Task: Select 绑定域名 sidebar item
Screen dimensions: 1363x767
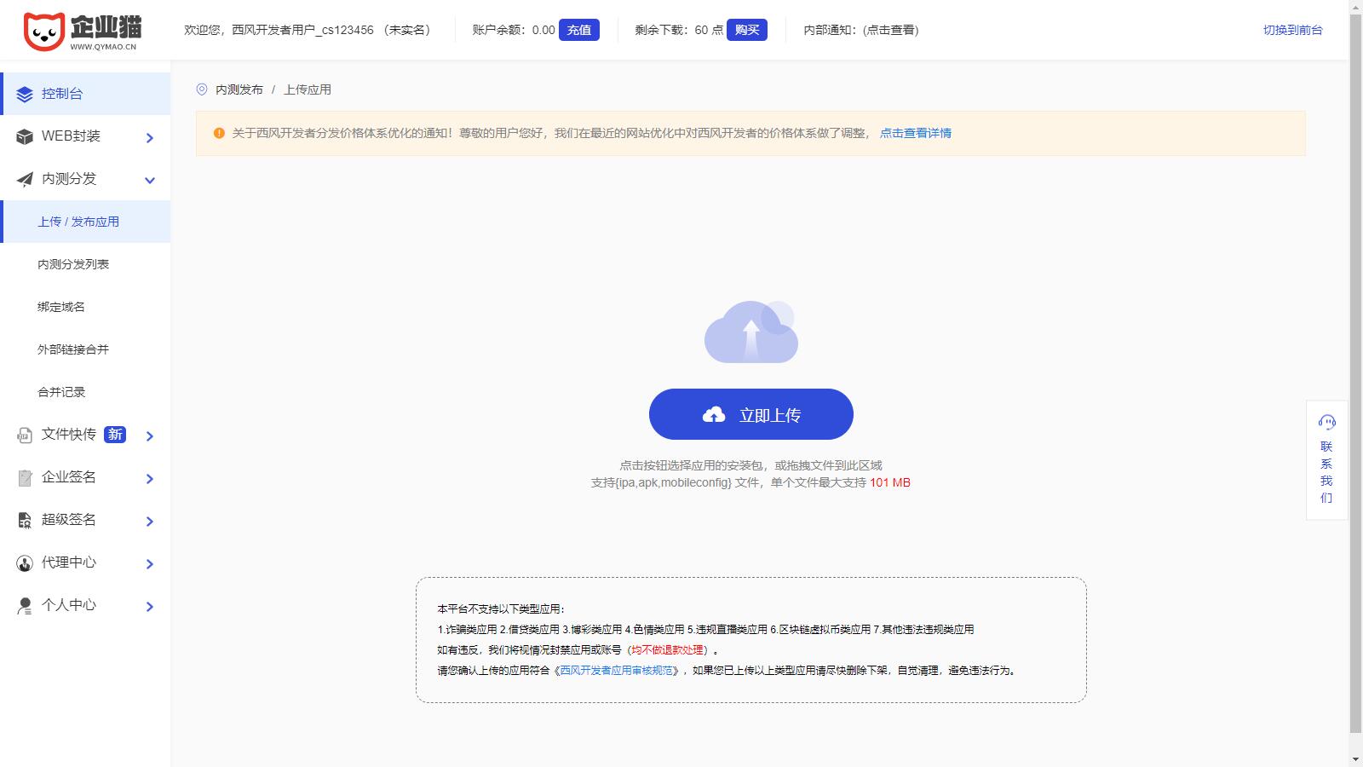Action: (x=62, y=307)
